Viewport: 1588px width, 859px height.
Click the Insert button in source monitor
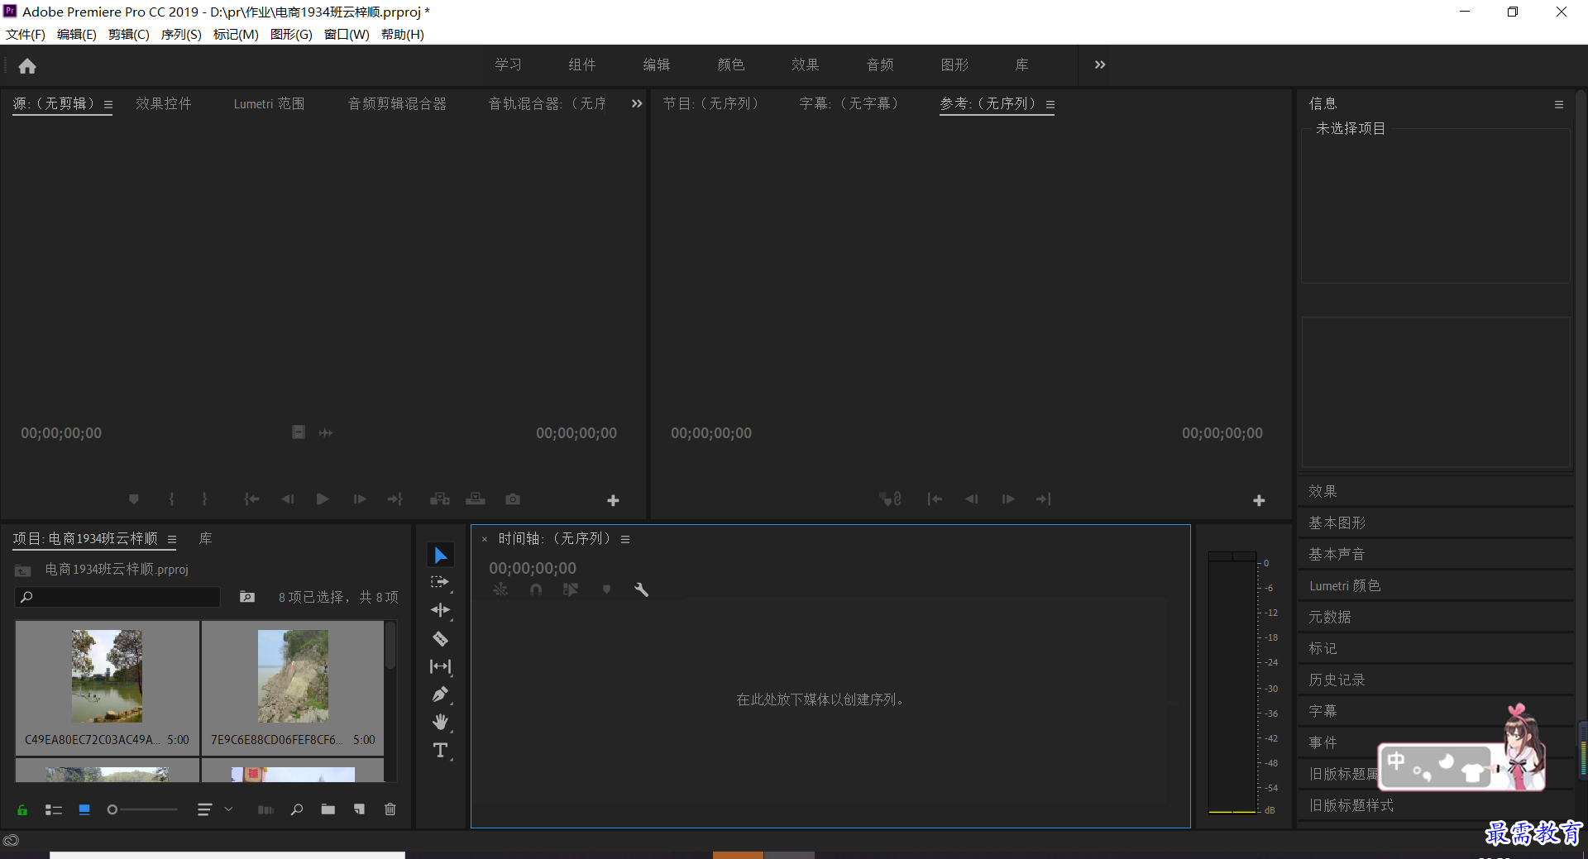click(440, 499)
